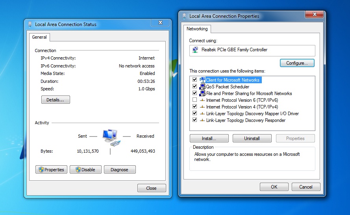Click the network activity computers icon

pos(111,137)
